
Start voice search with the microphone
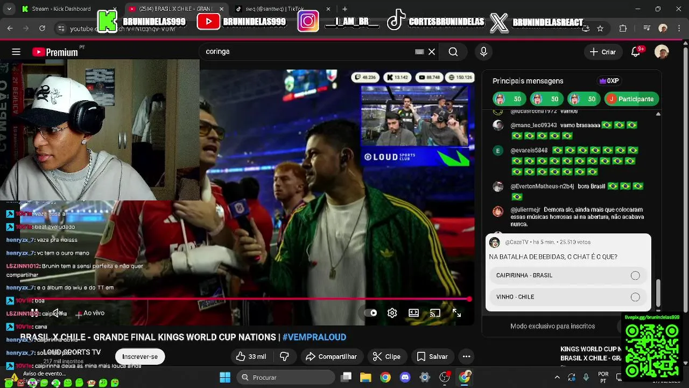(x=483, y=52)
